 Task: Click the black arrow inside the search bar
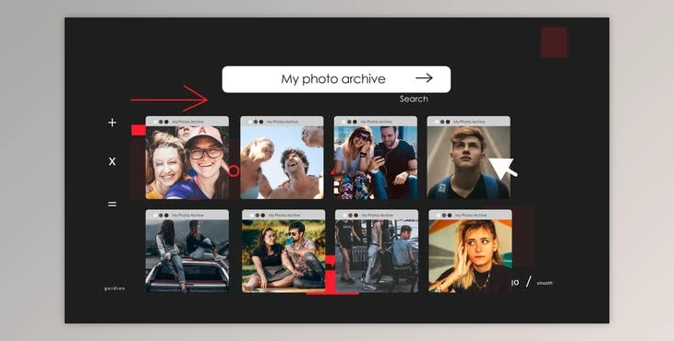click(x=424, y=77)
